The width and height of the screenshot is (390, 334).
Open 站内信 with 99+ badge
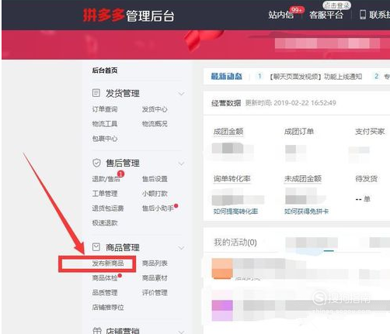[x=281, y=15]
